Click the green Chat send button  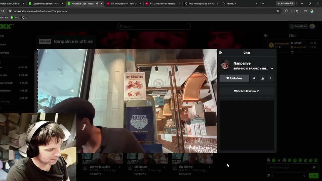click(313, 176)
